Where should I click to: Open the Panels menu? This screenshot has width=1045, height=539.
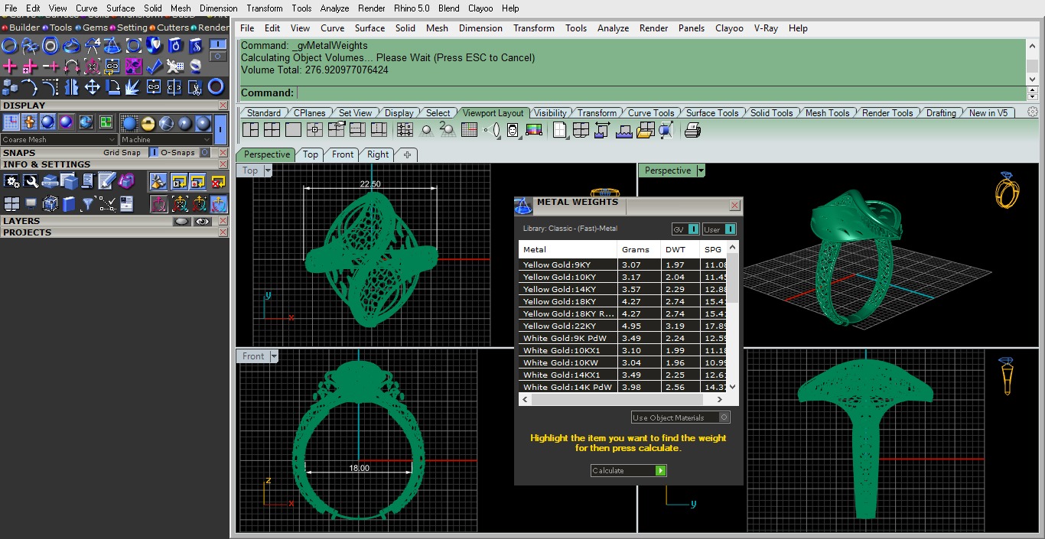[x=692, y=28]
